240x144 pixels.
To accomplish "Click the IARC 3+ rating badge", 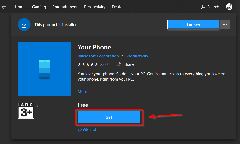I will [x=26, y=111].
